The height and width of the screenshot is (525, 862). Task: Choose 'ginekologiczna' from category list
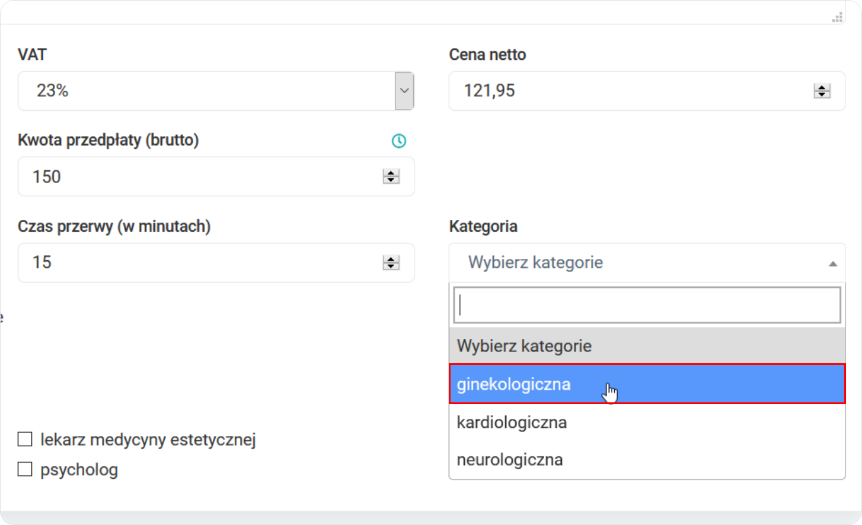point(647,384)
